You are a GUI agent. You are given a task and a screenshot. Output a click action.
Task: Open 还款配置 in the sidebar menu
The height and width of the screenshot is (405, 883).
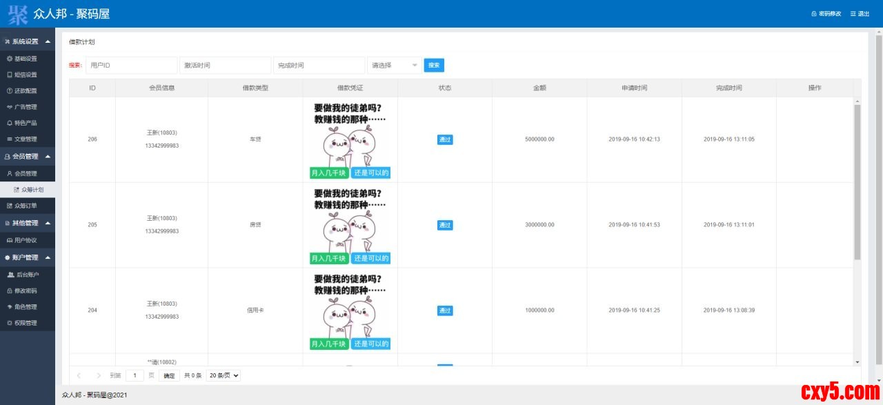click(26, 91)
